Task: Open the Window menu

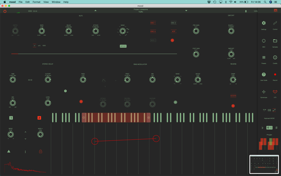Action: click(56, 2)
